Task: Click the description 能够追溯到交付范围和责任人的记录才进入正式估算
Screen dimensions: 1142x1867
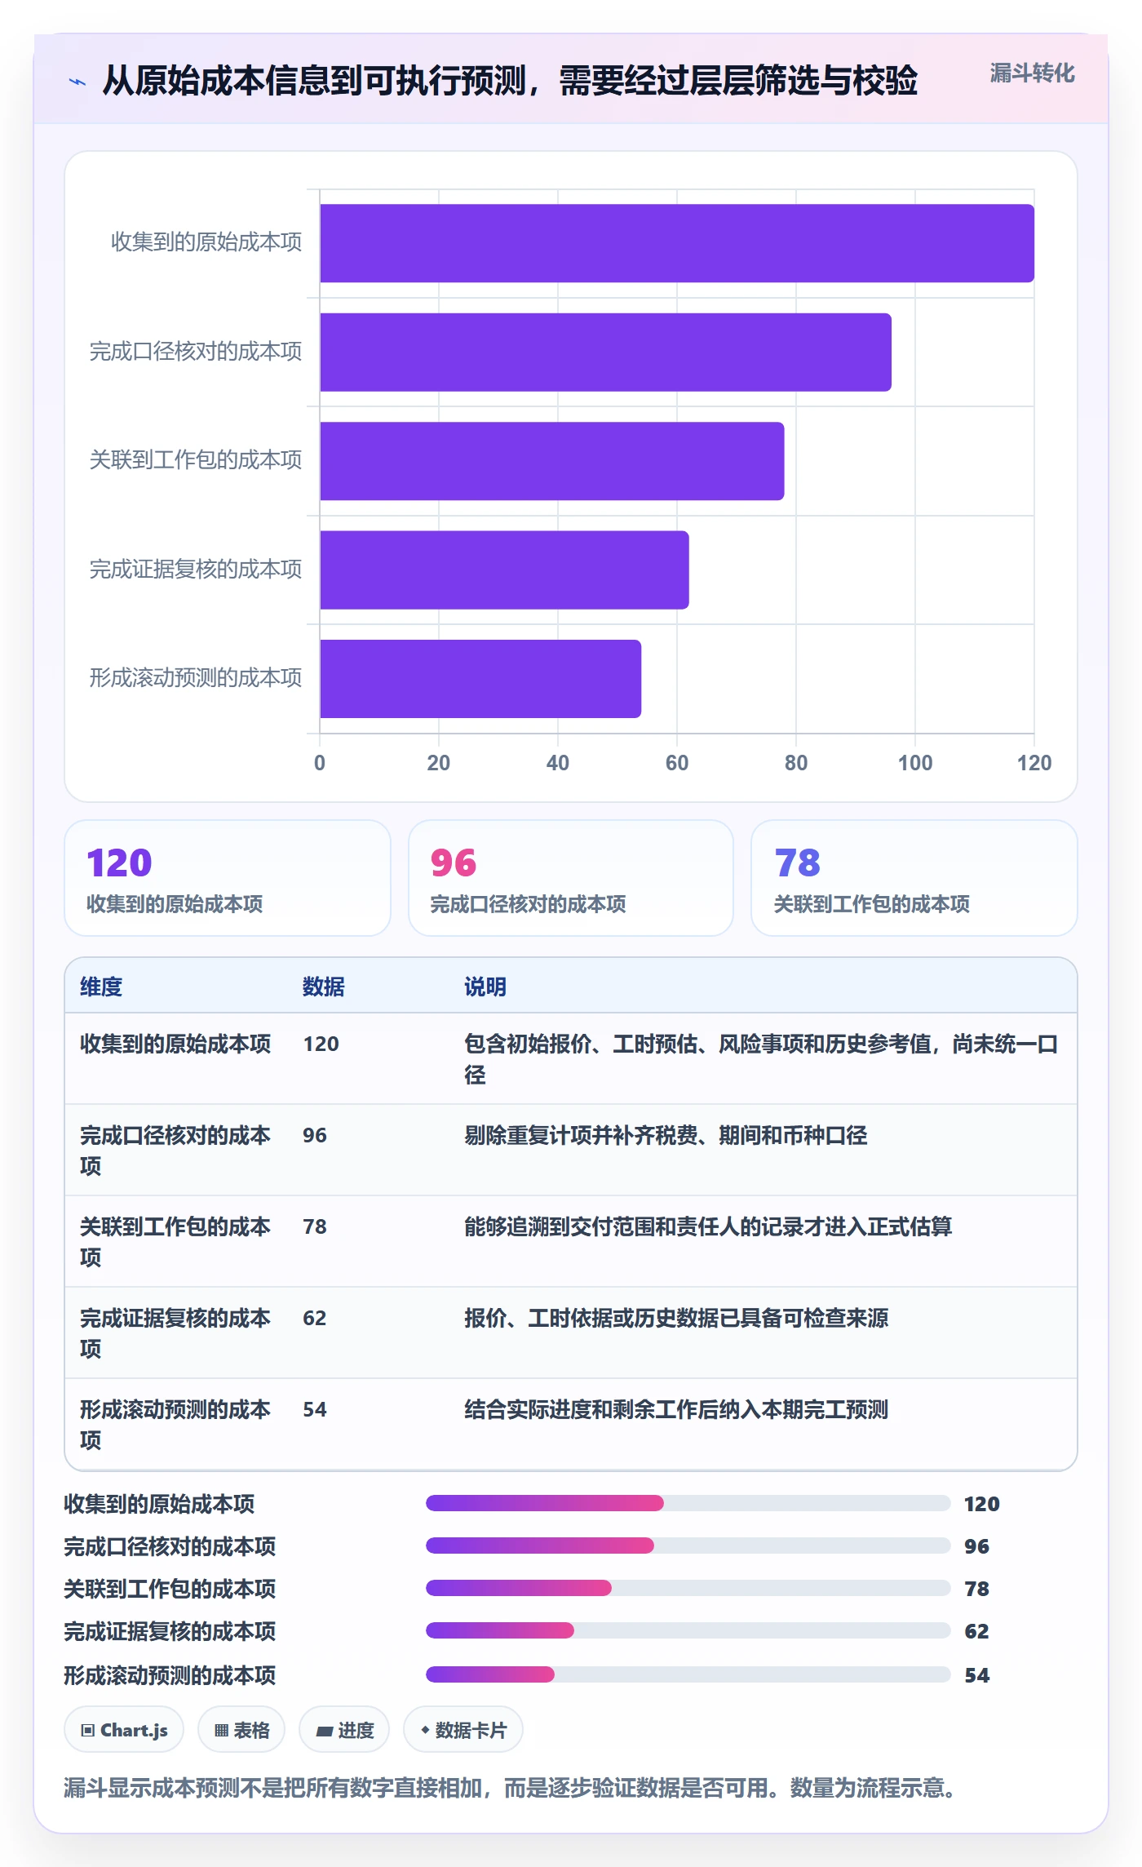Action: coord(708,1226)
